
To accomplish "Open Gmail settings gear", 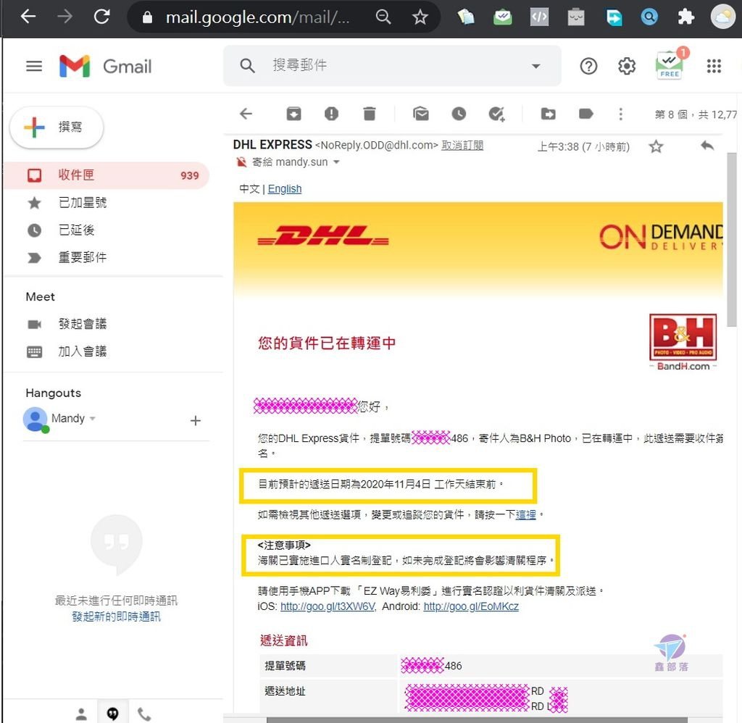I will [627, 66].
